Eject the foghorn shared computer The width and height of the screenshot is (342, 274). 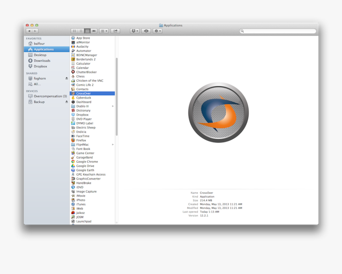[66, 78]
